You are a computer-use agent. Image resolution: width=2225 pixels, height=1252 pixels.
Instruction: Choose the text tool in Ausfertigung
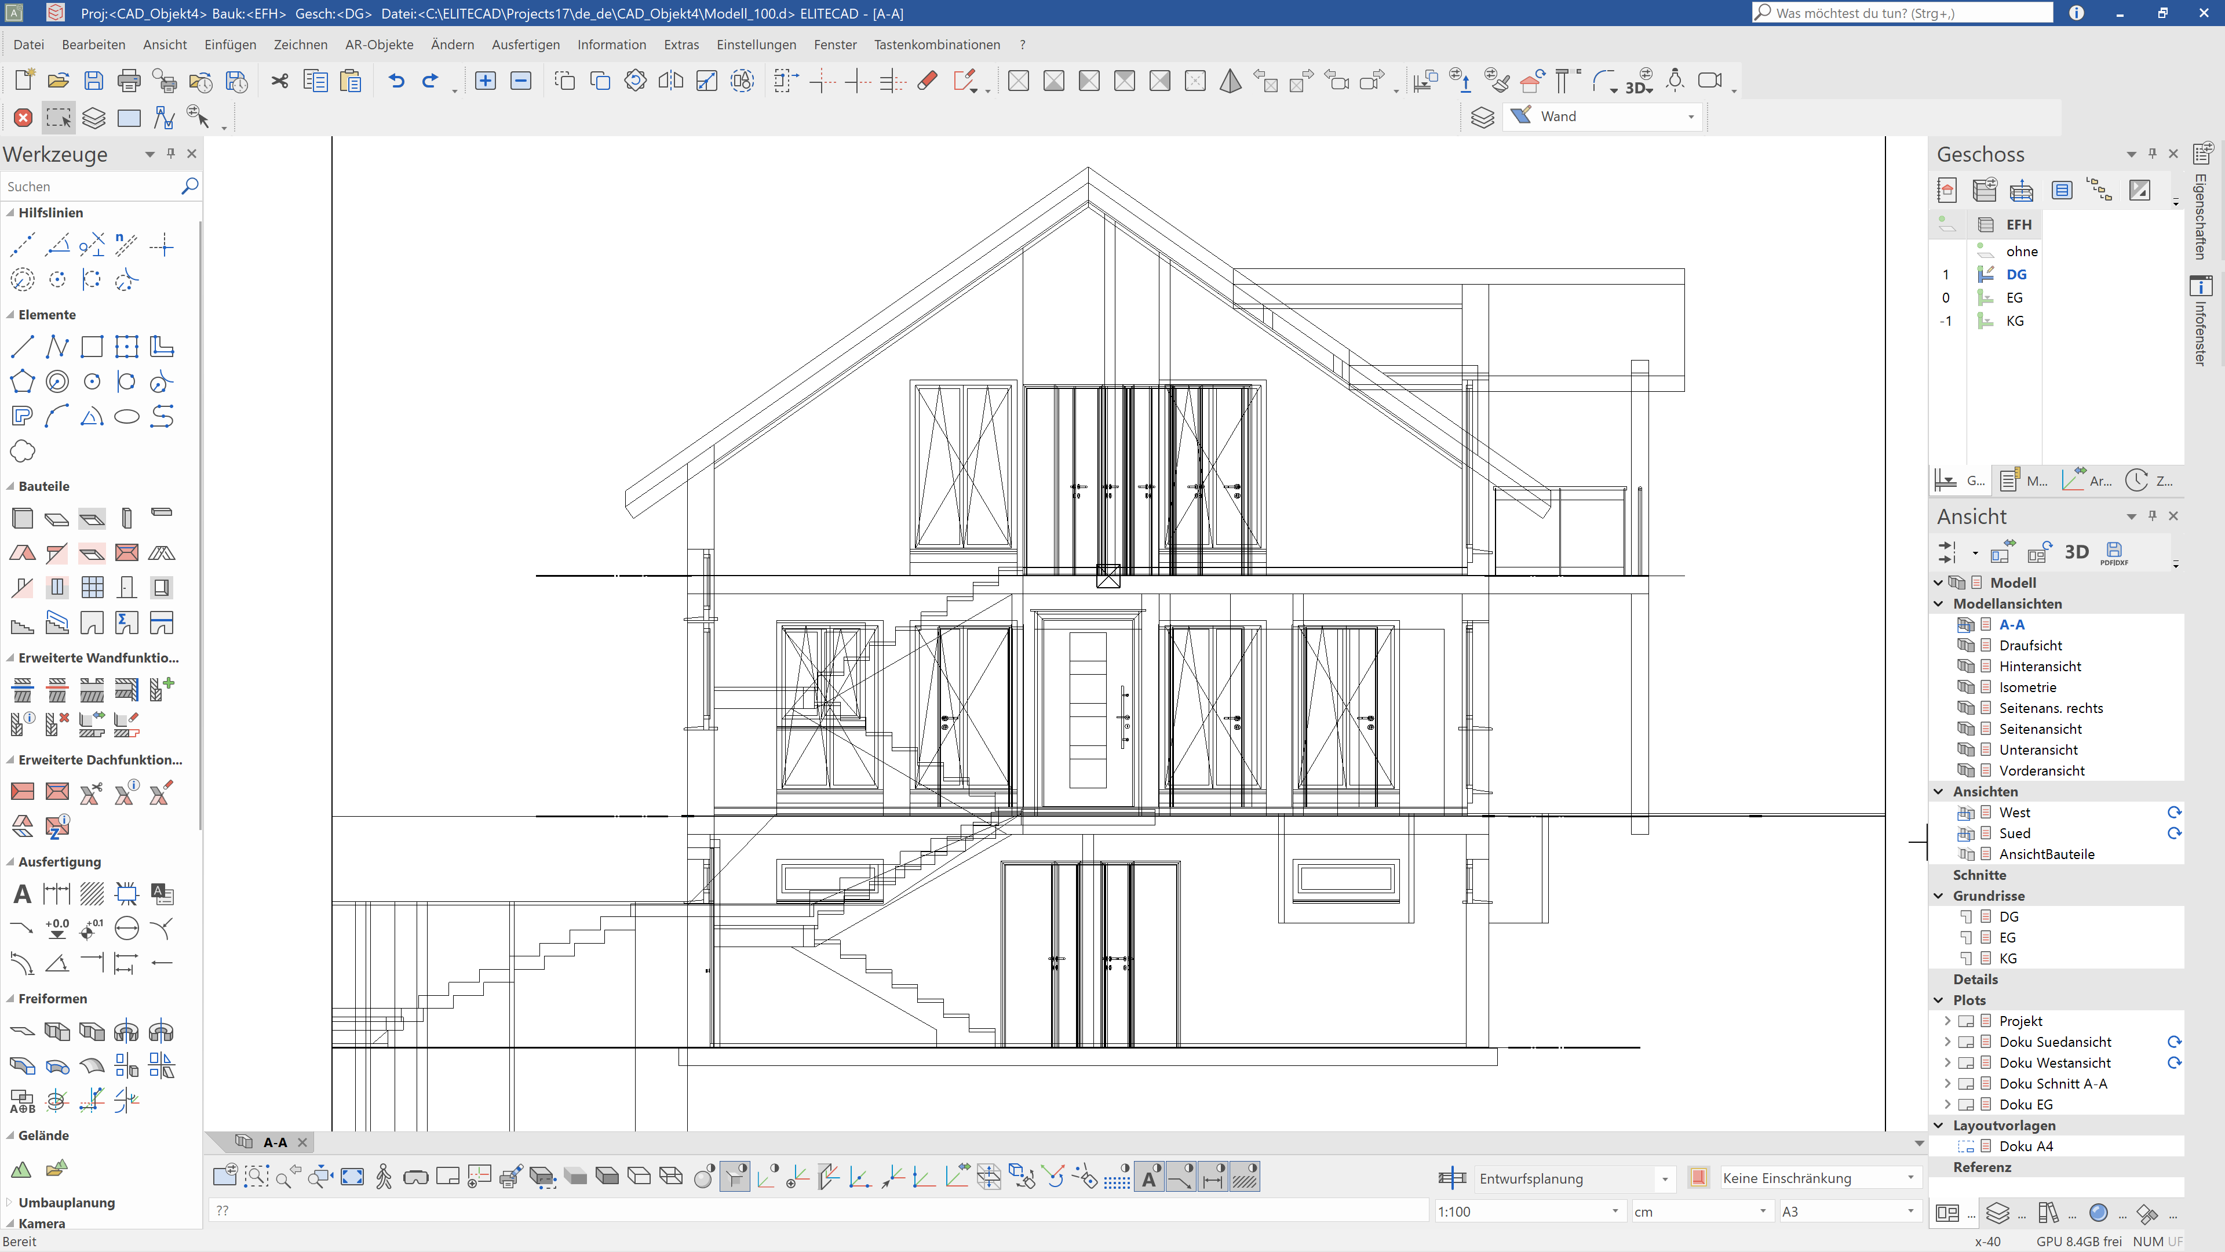(x=23, y=893)
